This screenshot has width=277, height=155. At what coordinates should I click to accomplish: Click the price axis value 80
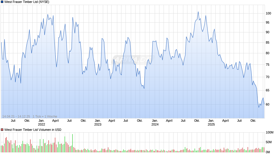coord(268,53)
